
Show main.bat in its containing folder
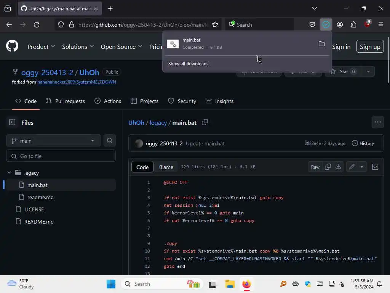[321, 44]
